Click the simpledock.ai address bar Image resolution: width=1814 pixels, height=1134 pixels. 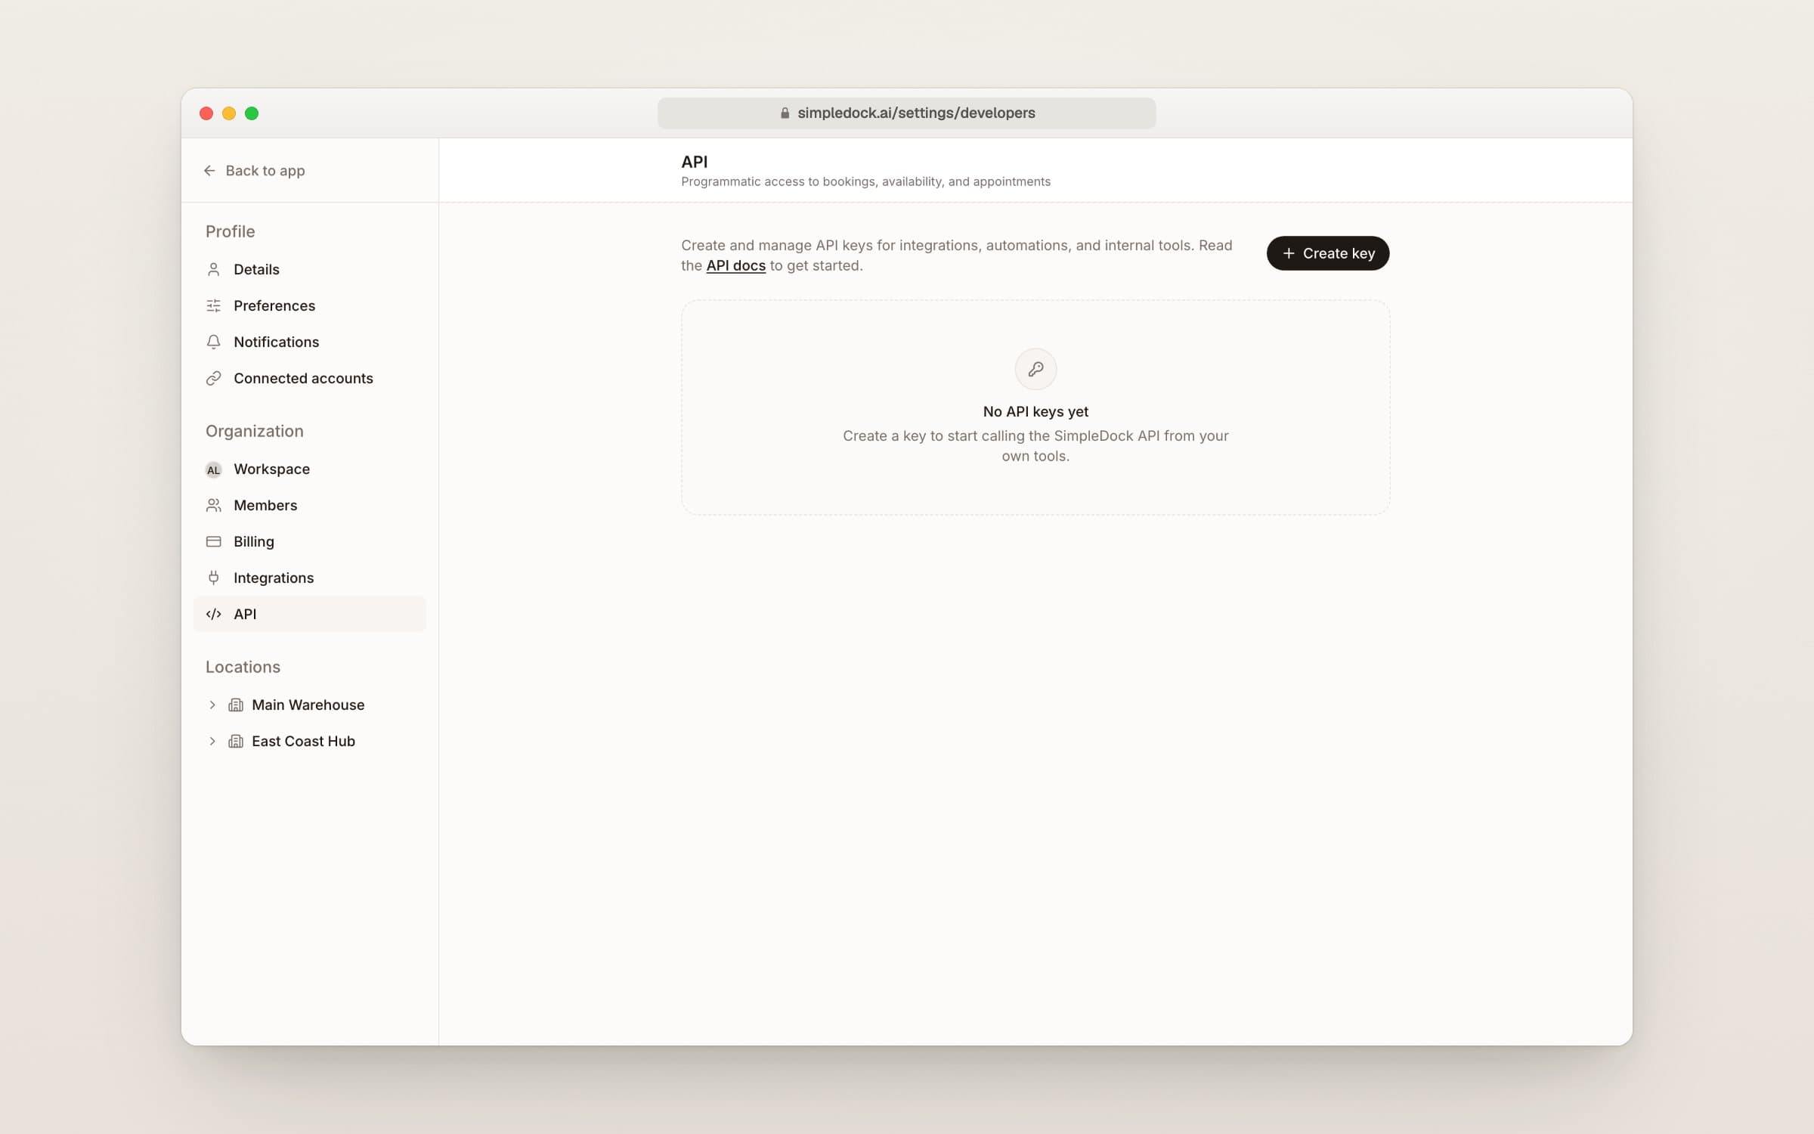click(x=906, y=113)
